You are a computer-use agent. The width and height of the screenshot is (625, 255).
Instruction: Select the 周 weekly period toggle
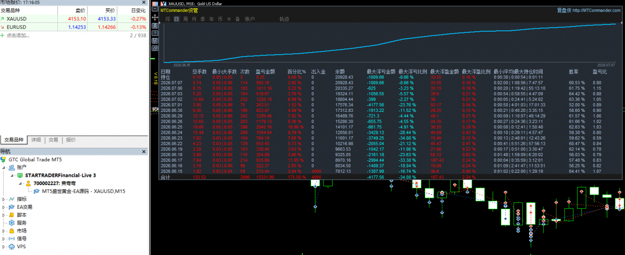pyautogui.click(x=186, y=19)
